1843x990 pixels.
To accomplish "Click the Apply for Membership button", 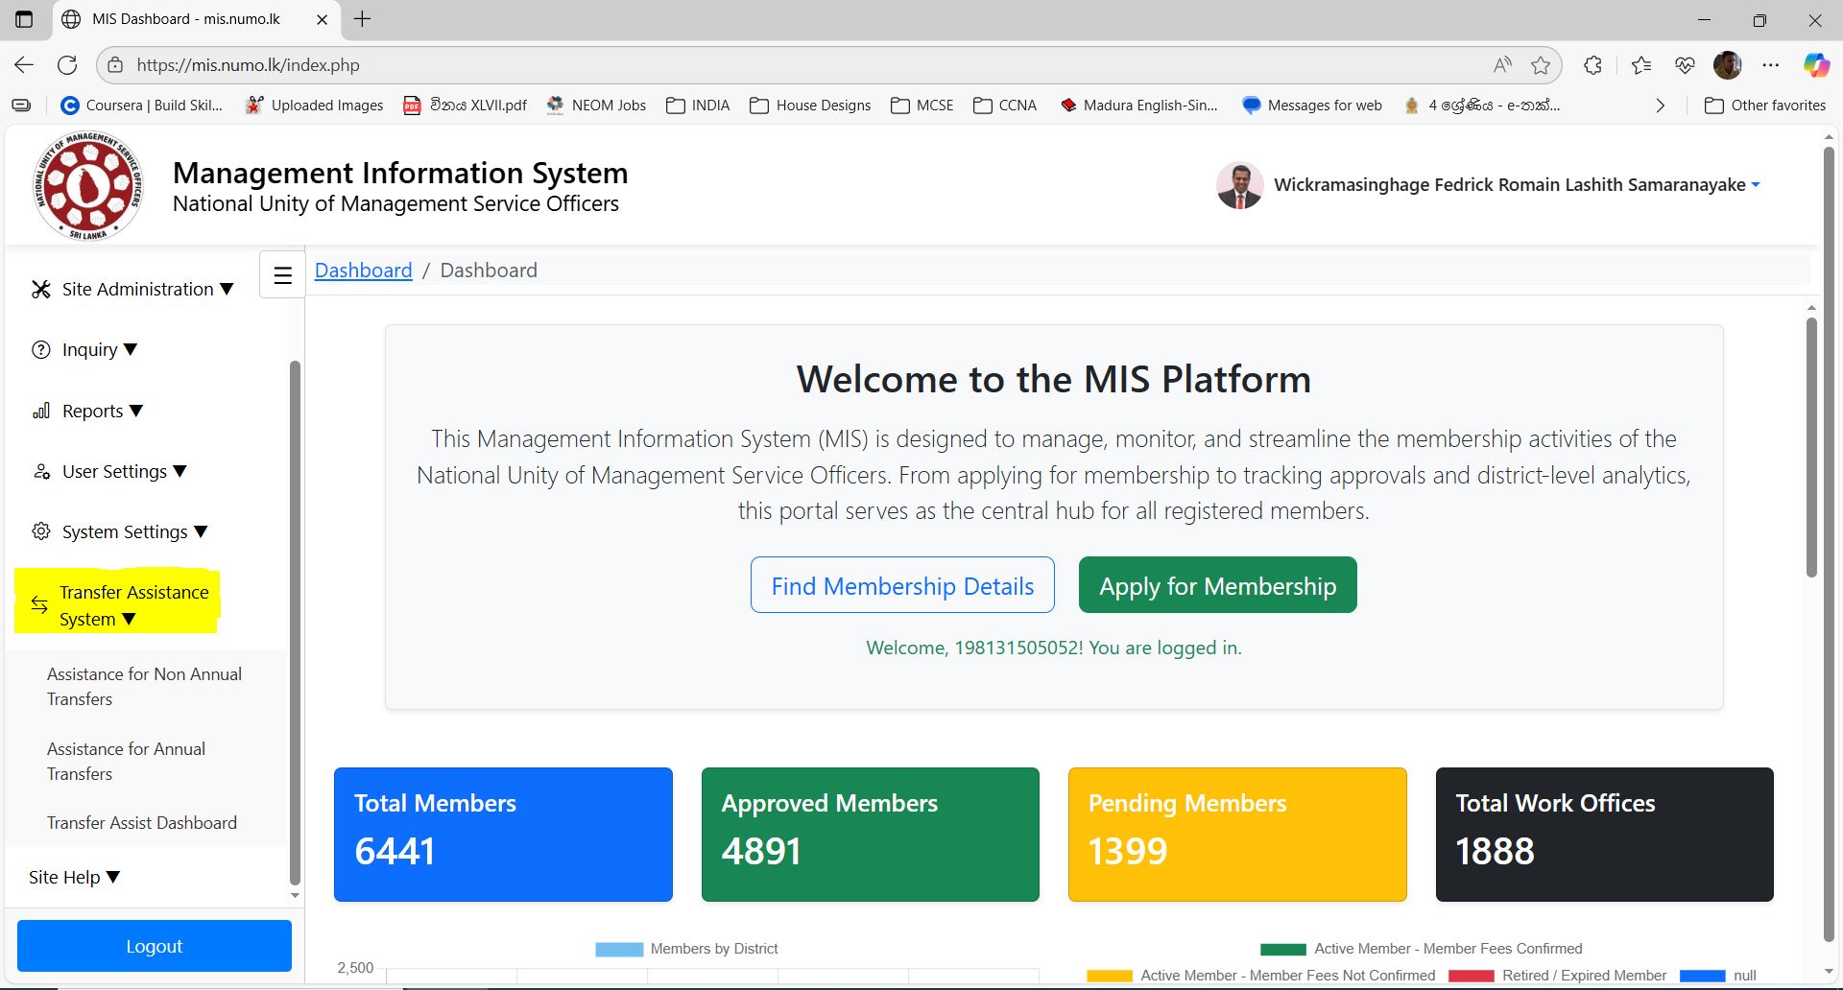I will pyautogui.click(x=1217, y=584).
